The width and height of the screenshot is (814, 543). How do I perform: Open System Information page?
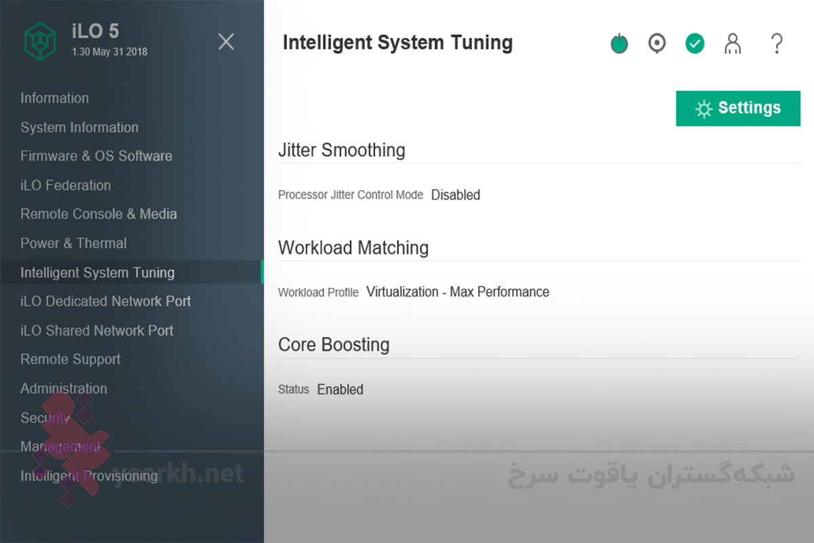click(79, 128)
